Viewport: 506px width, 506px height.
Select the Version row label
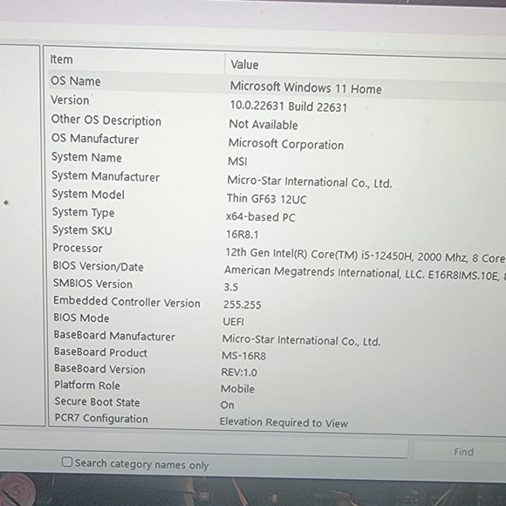tap(70, 99)
